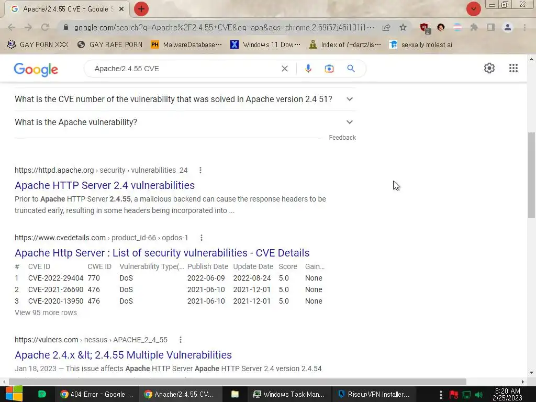Open the Index of /~dartz/is bookmark
This screenshot has width=536, height=402.
344,44
